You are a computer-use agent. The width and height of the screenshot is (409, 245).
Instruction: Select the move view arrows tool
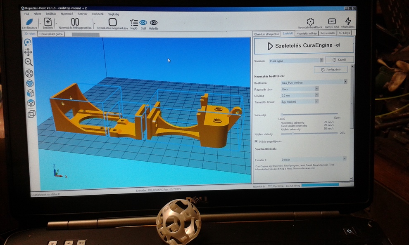[28, 52]
